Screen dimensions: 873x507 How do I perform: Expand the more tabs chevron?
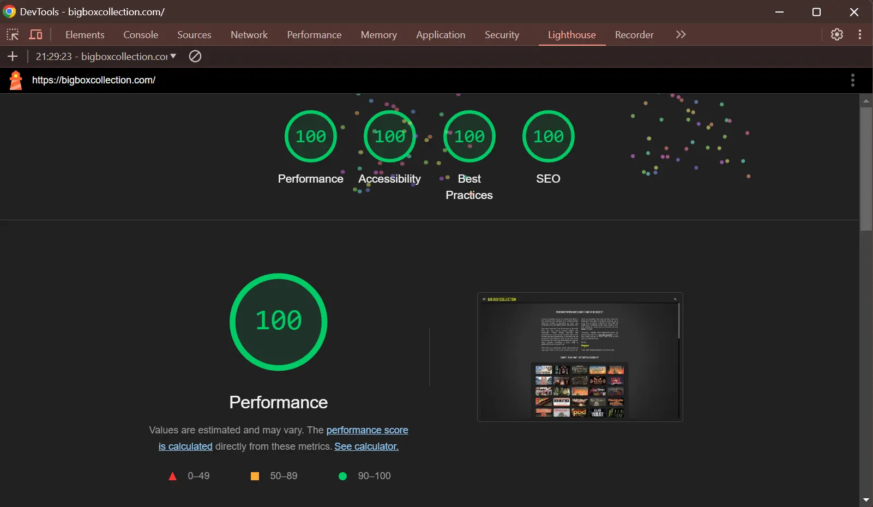pyautogui.click(x=681, y=34)
